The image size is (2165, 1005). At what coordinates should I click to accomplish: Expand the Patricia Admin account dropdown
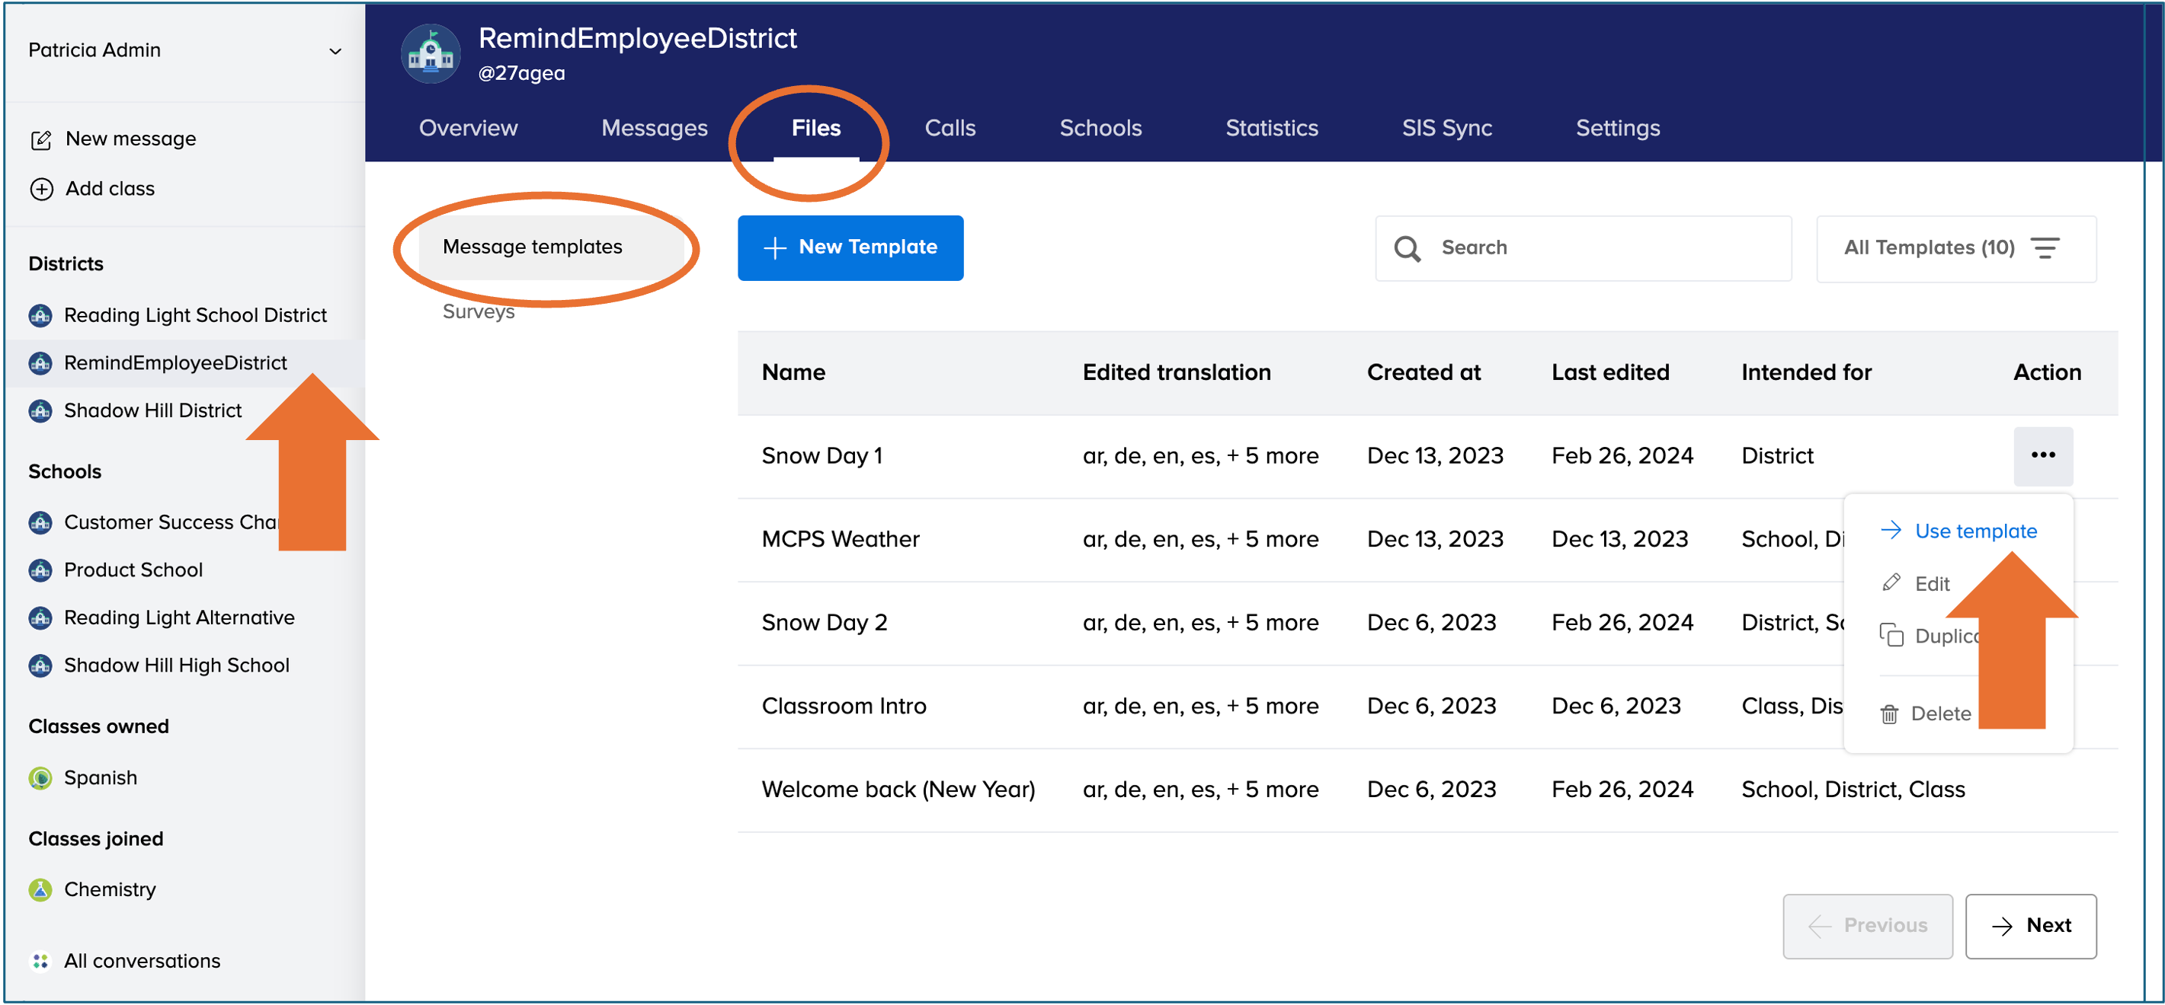click(x=335, y=51)
